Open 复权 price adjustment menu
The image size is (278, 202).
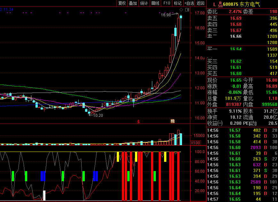[x=122, y=3]
